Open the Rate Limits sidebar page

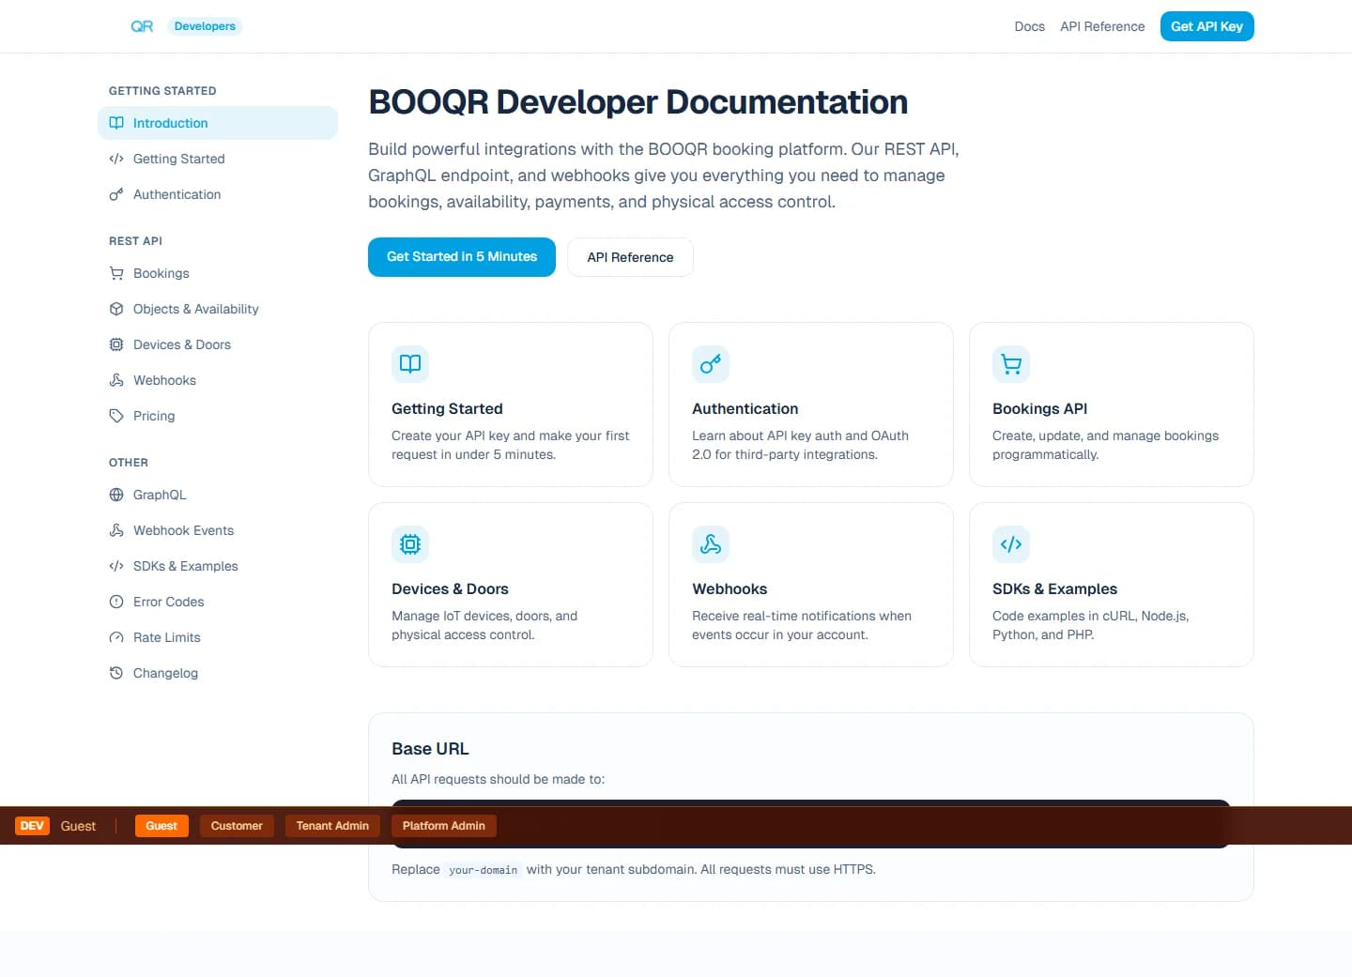tap(167, 637)
